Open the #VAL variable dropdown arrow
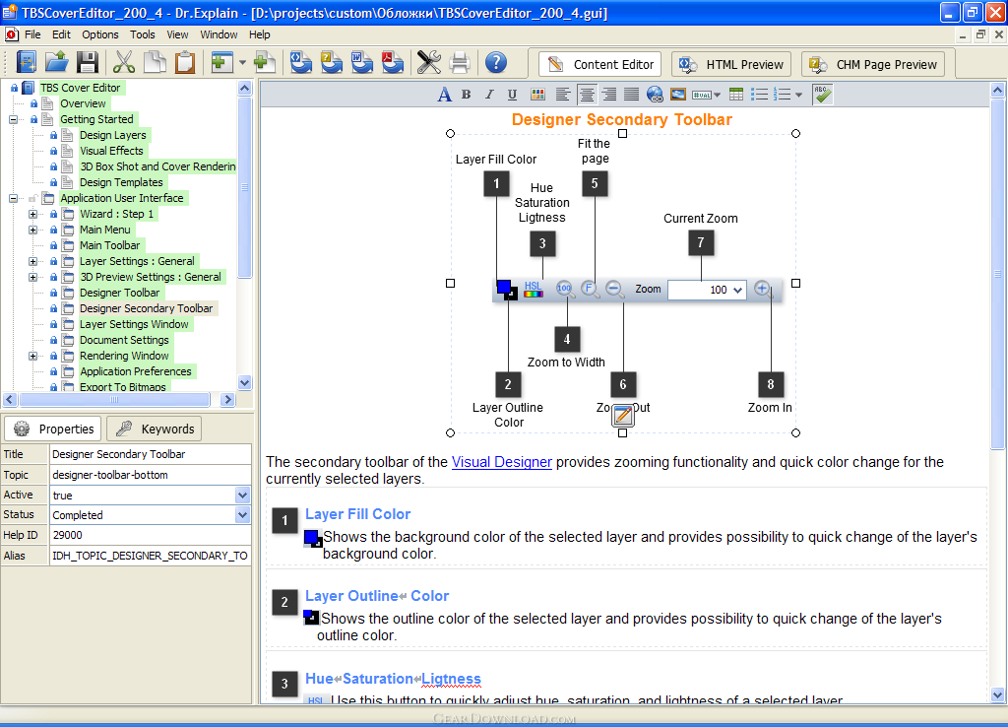Screen dimensions: 1008x727 tap(717, 96)
